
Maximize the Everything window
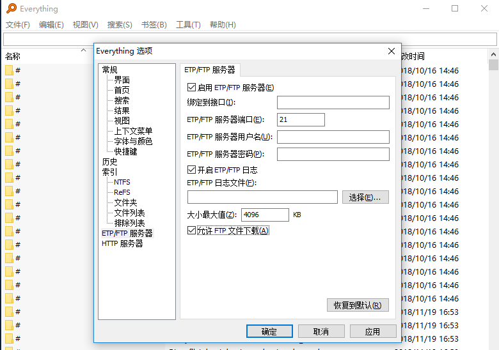point(455,8)
